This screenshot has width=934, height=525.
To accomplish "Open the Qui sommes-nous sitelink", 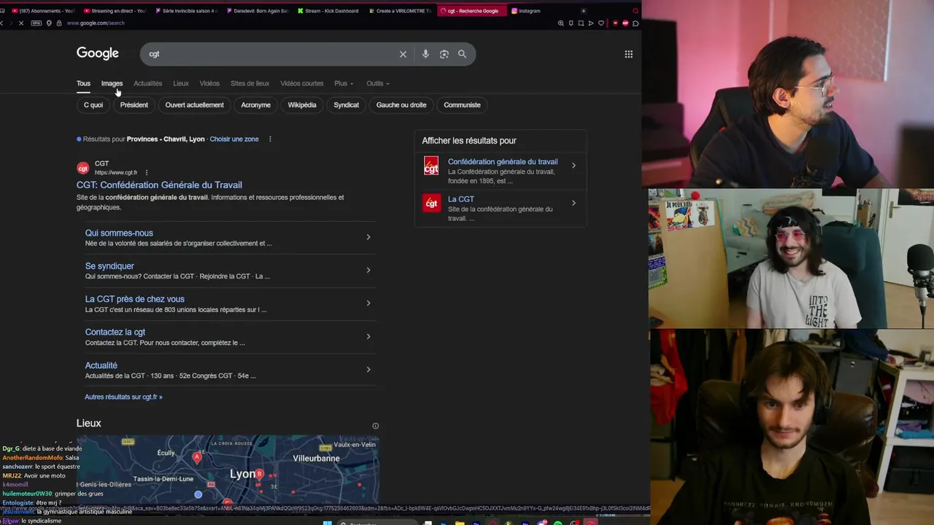I will [119, 233].
